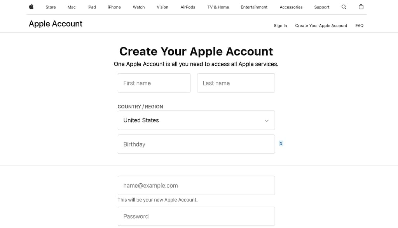Click the Password field
This screenshot has height=228, width=398.
click(x=196, y=216)
